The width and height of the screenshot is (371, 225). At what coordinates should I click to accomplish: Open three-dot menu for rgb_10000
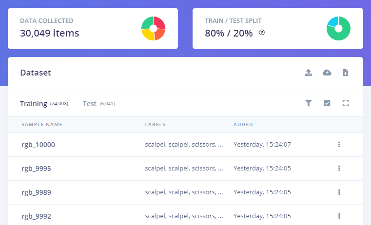click(339, 145)
